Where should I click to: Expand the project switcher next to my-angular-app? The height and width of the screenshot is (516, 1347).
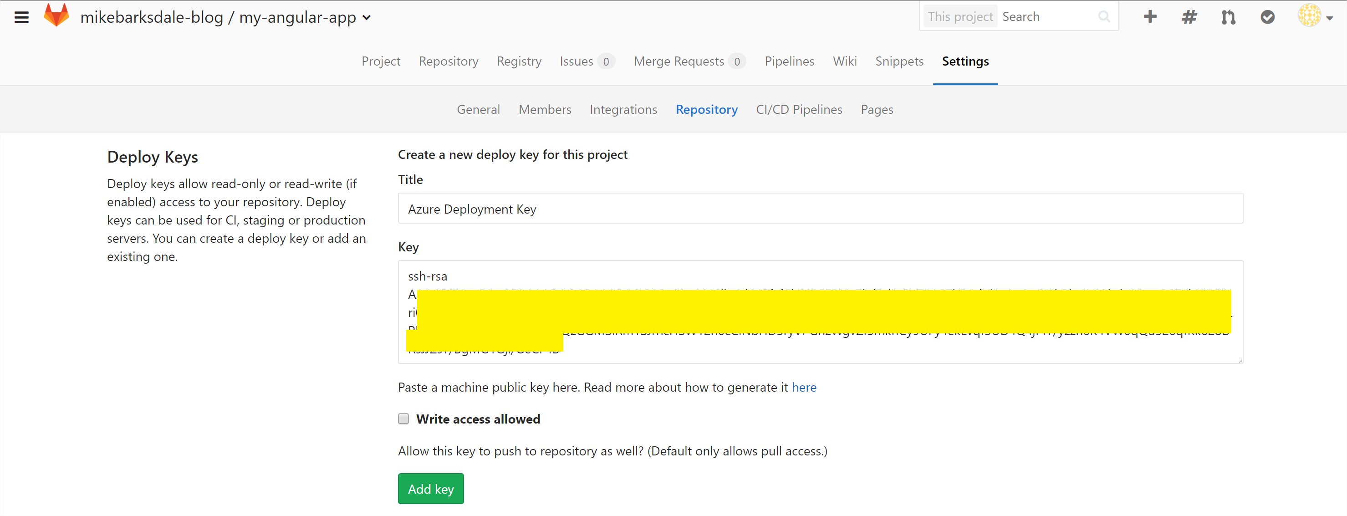pyautogui.click(x=367, y=17)
